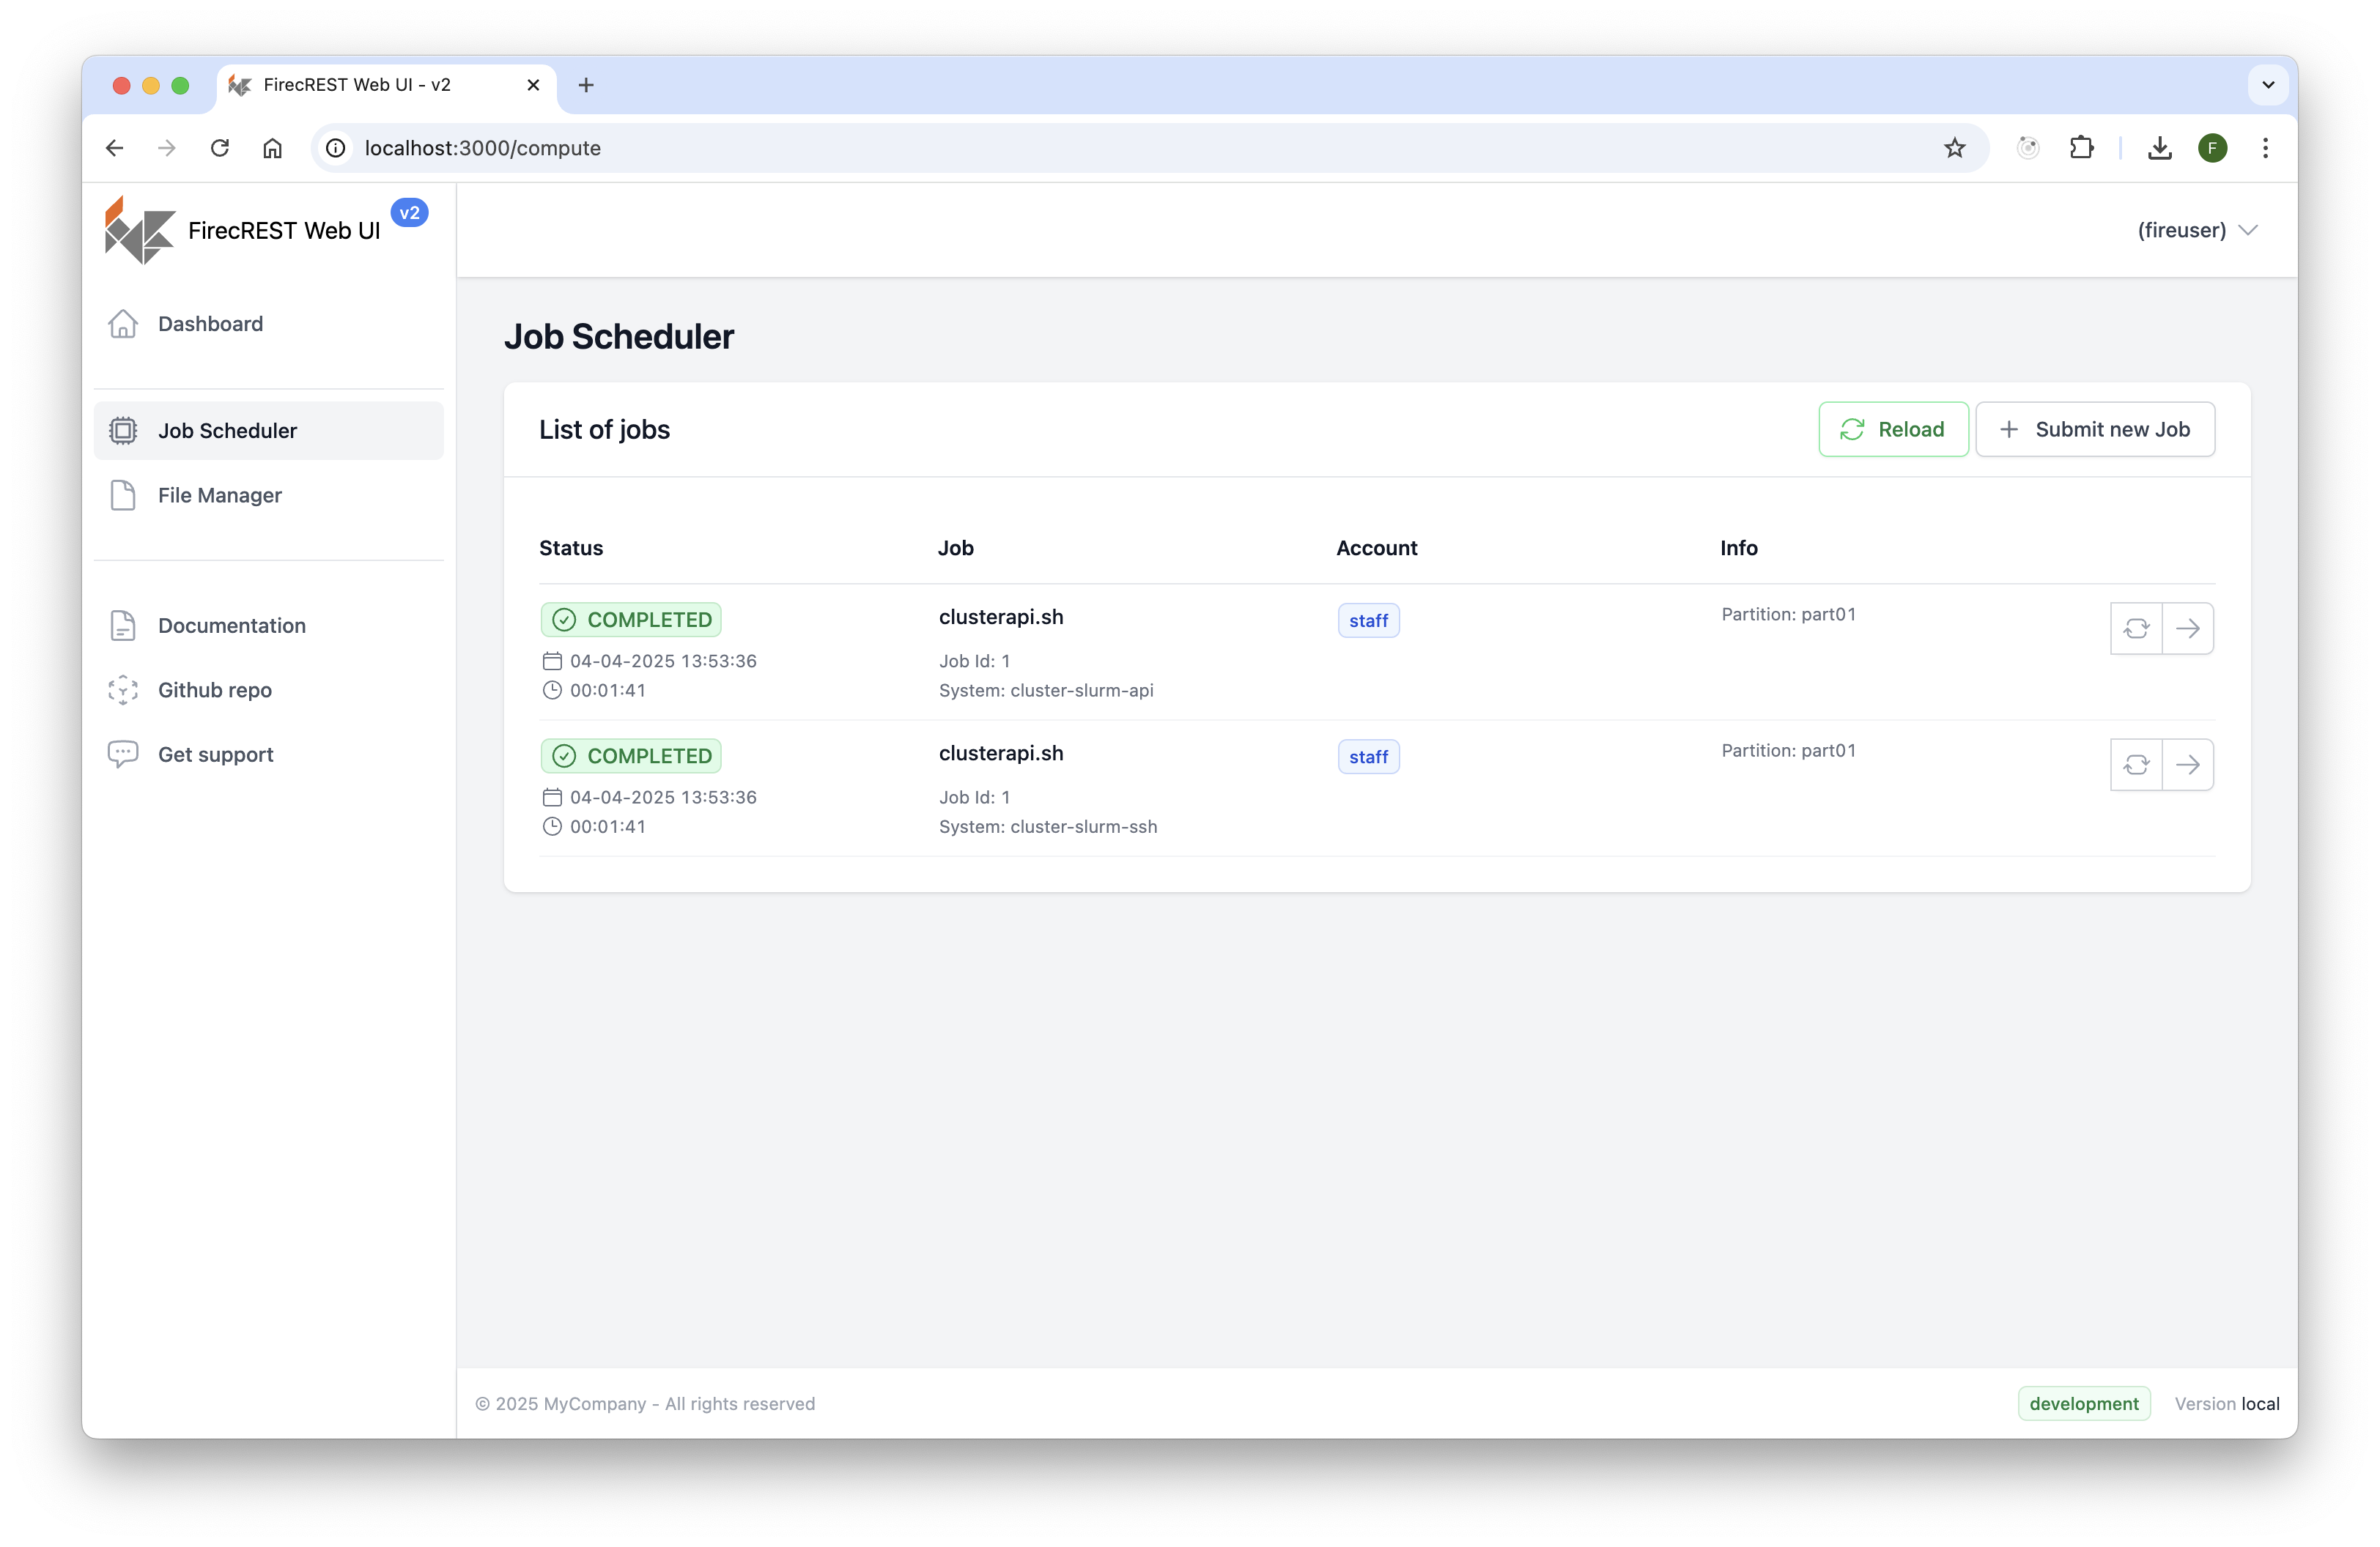Screen dimensions: 2380x1547
Task: Click the site information icon
Action: (336, 148)
